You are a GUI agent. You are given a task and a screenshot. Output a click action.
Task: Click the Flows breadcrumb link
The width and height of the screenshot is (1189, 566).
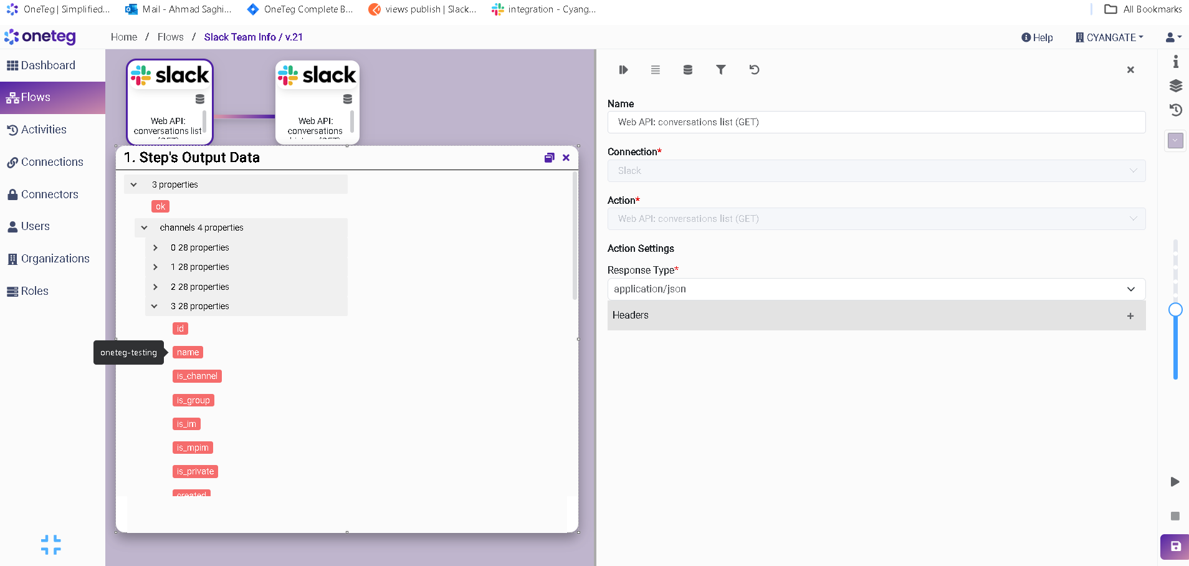(170, 37)
